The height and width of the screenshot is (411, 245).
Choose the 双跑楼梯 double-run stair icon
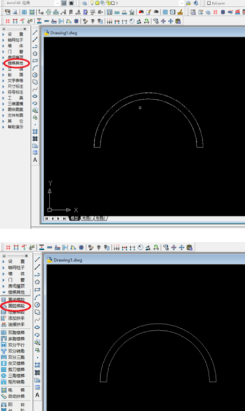pyautogui.click(x=4, y=333)
